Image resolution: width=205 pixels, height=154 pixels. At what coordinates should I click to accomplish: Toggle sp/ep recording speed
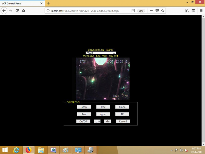click(x=103, y=114)
